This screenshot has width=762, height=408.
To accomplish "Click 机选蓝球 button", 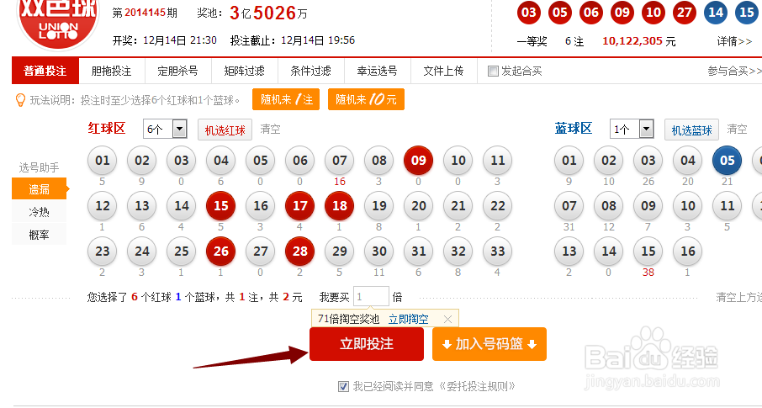I will [x=691, y=130].
